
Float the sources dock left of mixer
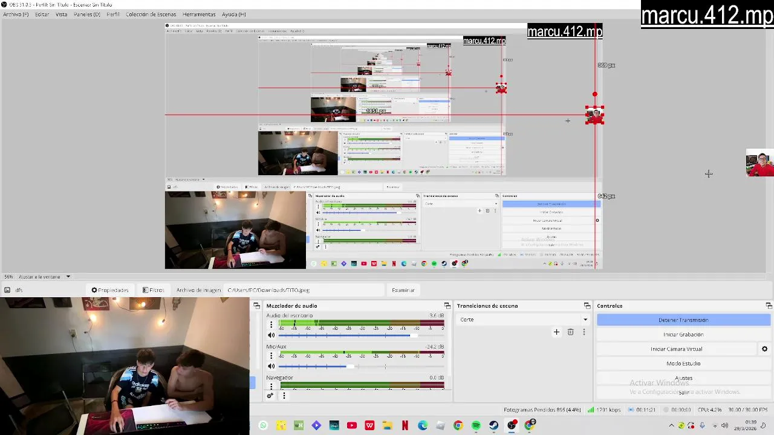point(256,306)
